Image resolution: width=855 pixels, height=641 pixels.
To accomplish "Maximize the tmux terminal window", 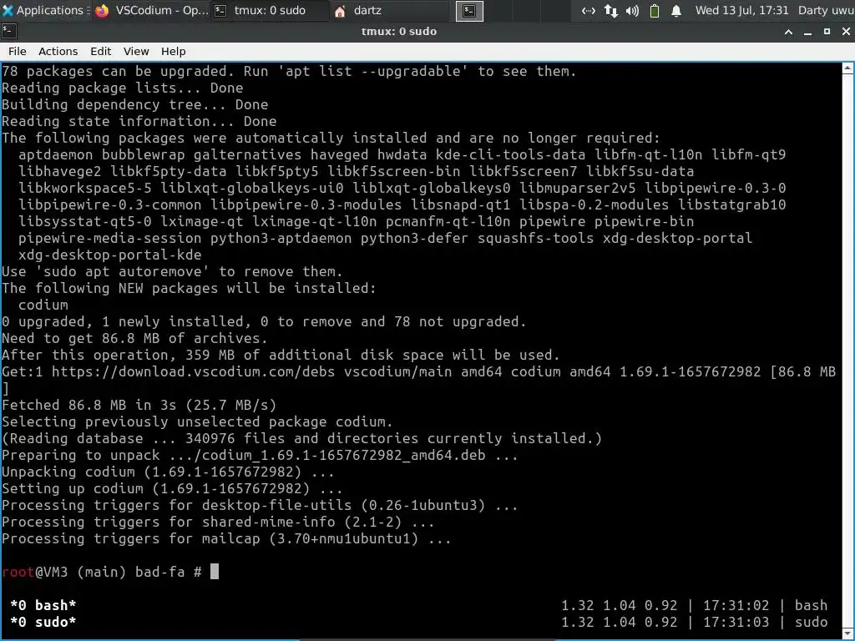I will click(x=827, y=32).
